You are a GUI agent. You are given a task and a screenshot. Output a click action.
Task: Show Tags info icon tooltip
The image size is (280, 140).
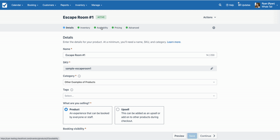point(72,90)
